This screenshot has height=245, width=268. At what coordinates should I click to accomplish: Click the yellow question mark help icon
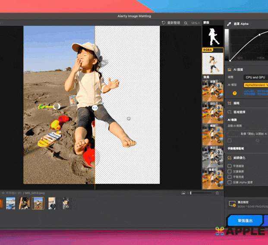234,93
